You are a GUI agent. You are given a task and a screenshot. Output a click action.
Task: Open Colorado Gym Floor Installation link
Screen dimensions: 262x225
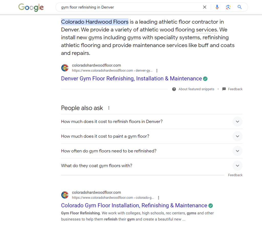point(134,206)
